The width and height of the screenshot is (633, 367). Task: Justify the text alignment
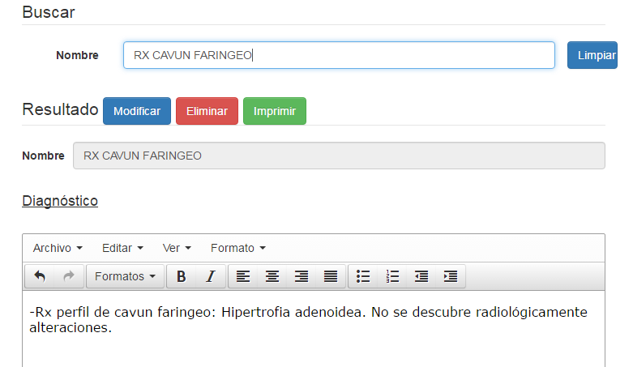point(331,276)
